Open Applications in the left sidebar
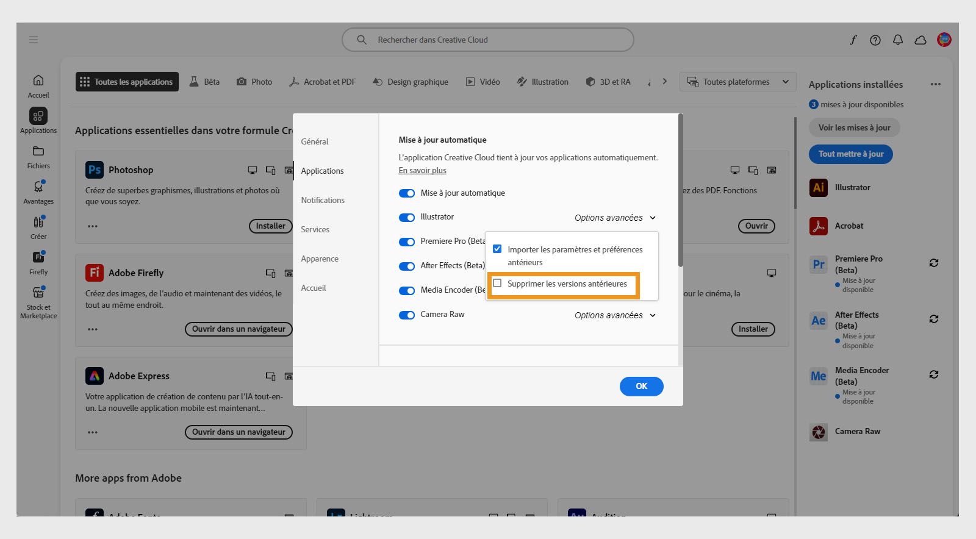Screen dimensions: 976x539 pos(38,121)
